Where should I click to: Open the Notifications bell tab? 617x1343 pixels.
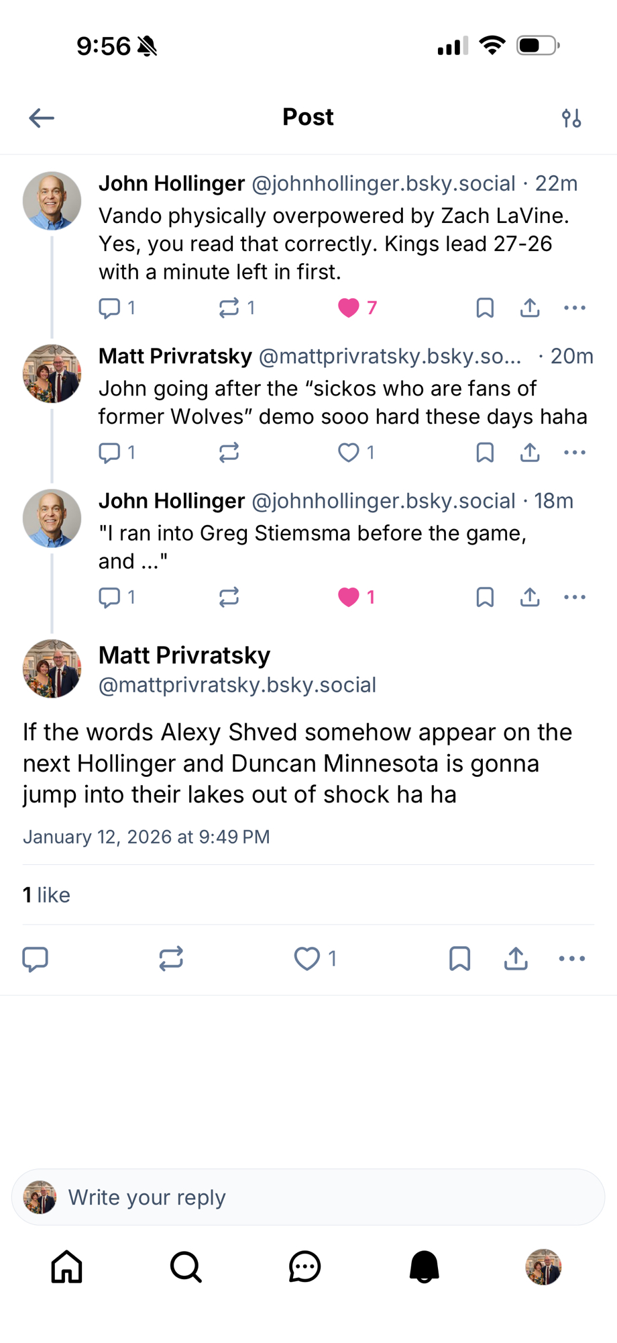coord(424,1267)
